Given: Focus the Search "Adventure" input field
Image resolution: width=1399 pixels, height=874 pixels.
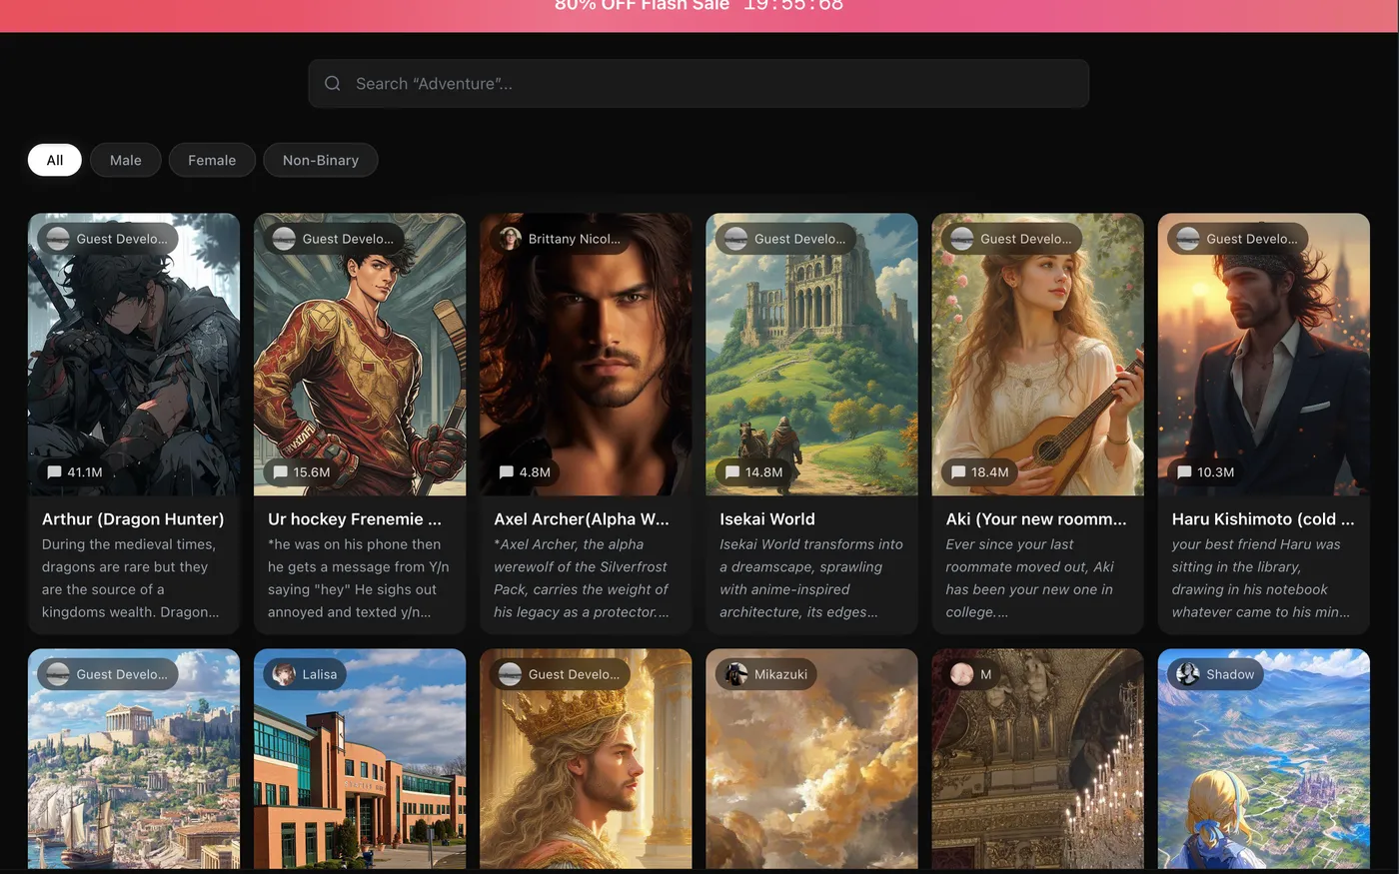Looking at the screenshot, I should click(699, 84).
